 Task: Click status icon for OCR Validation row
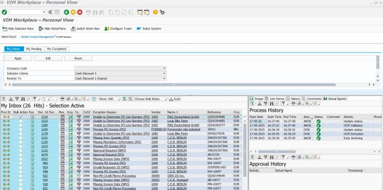pos(318,125)
